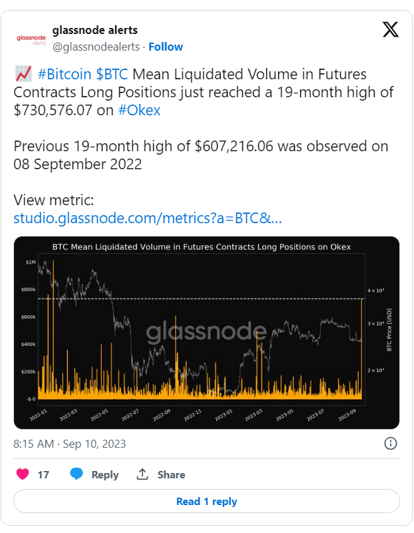This screenshot has height=533, width=414.
Task: Open the #Bitcoin hashtag
Action: 65,75
